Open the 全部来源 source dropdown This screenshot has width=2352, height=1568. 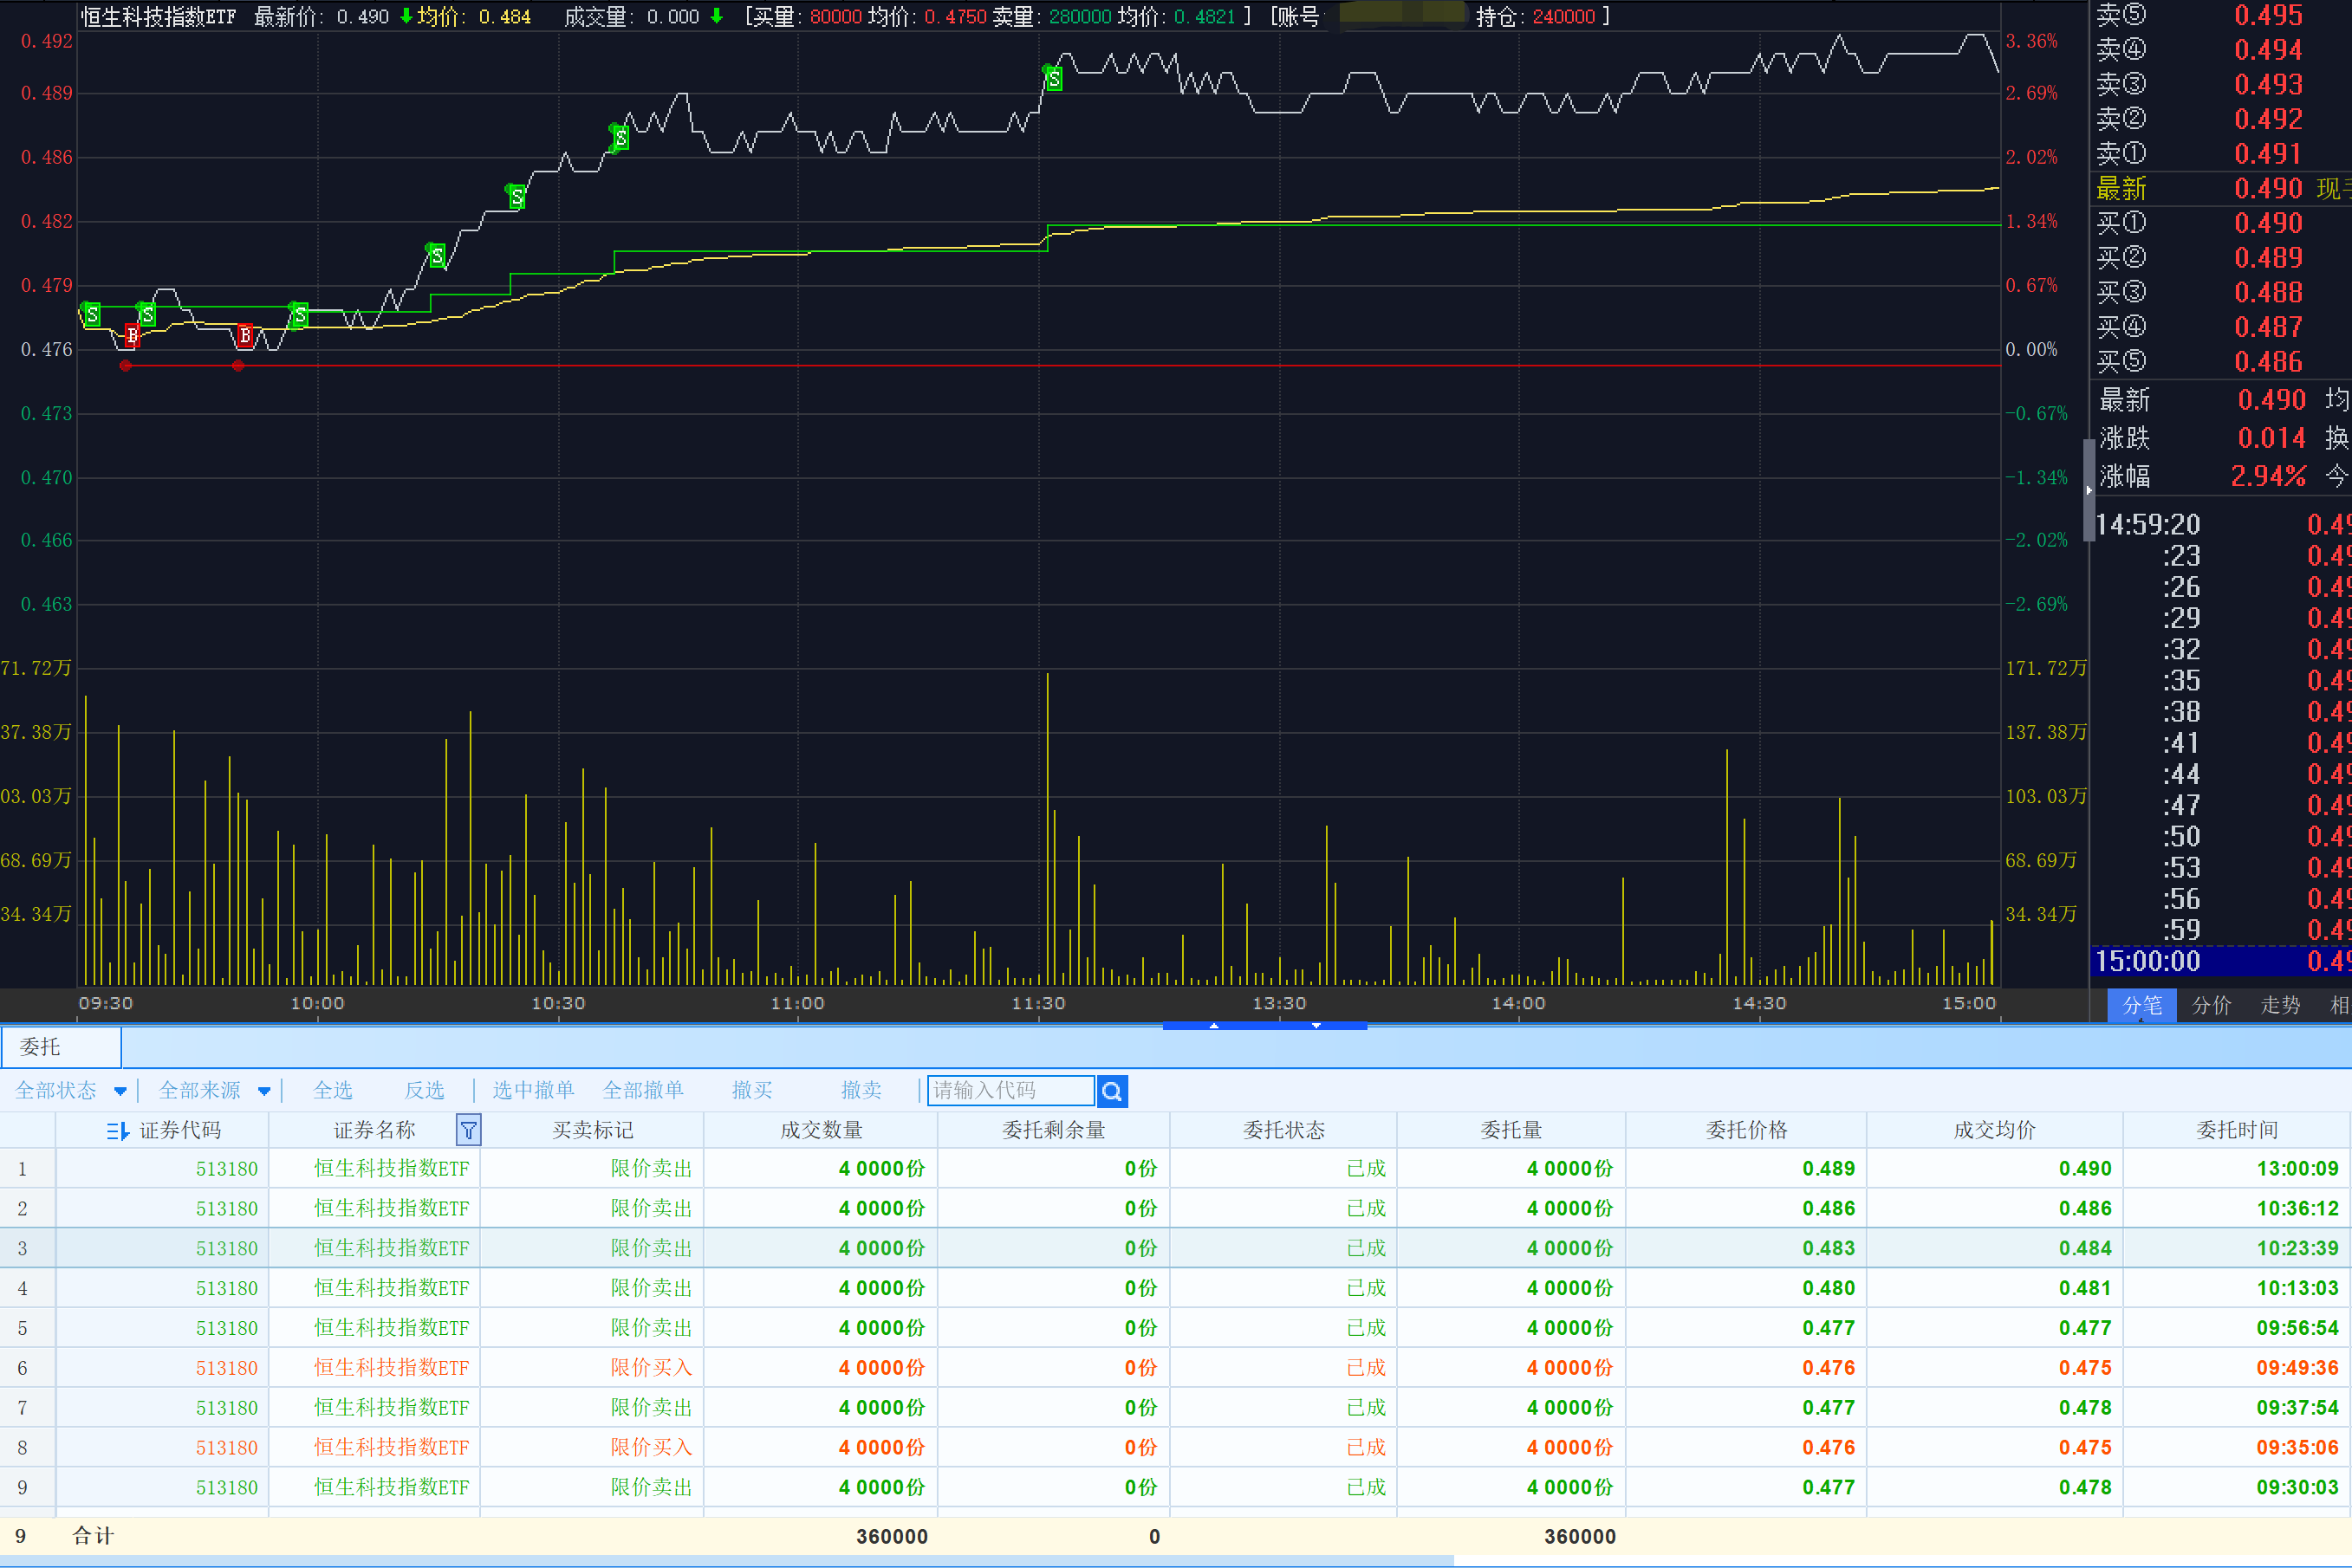[x=213, y=1091]
